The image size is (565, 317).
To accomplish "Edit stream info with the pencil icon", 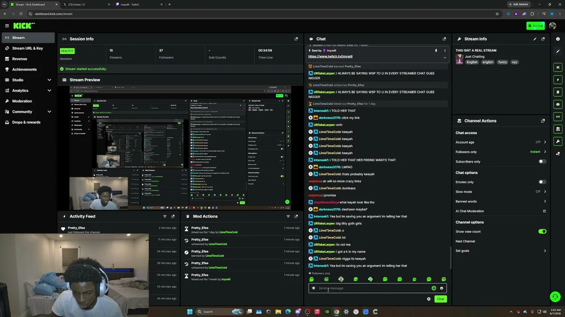I will coord(535,39).
